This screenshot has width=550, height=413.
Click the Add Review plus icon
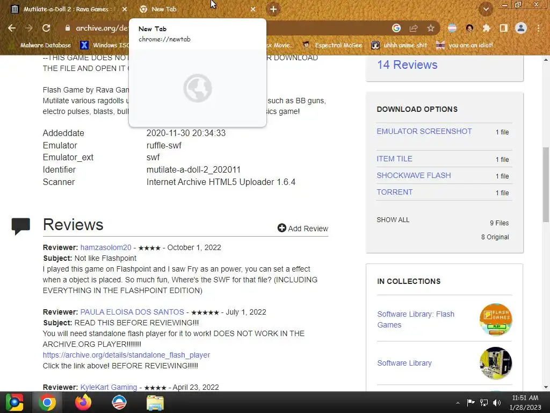click(x=281, y=228)
